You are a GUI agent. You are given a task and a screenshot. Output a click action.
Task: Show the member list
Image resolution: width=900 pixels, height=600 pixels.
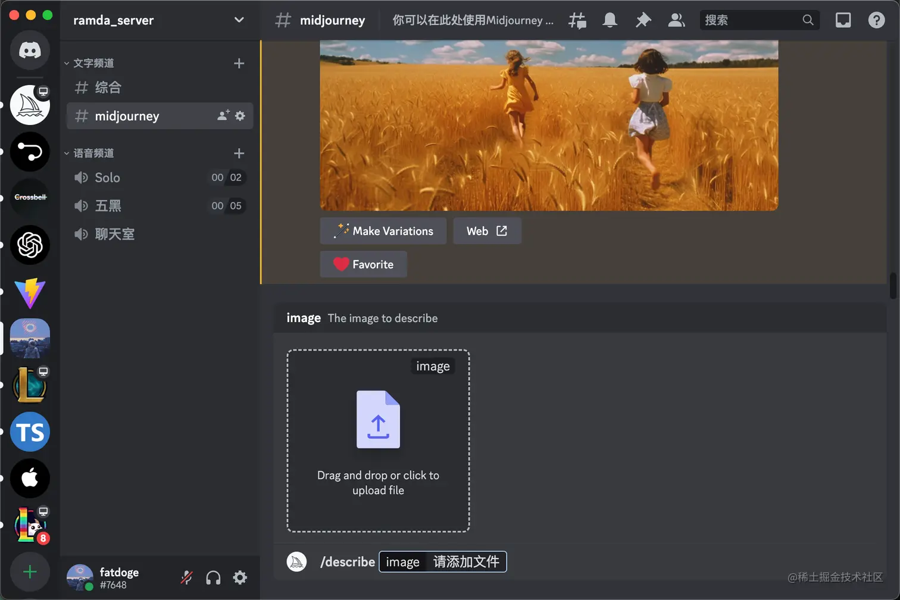(676, 20)
